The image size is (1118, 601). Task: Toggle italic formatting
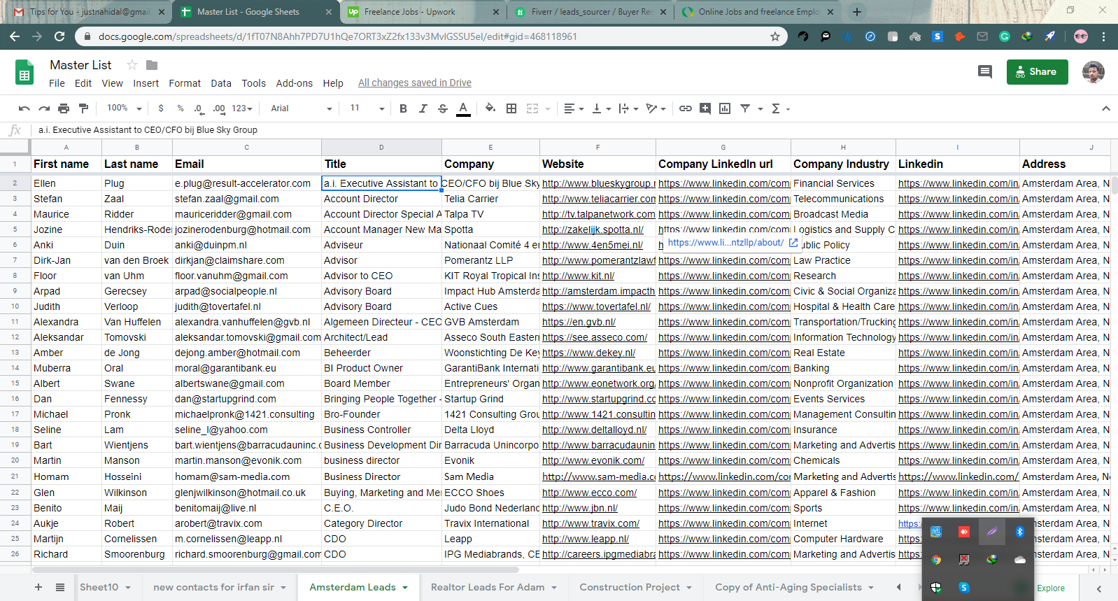(423, 108)
